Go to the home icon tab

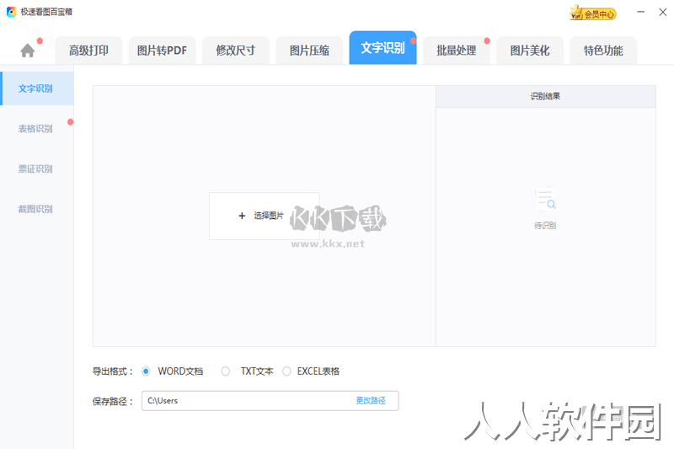tap(28, 51)
